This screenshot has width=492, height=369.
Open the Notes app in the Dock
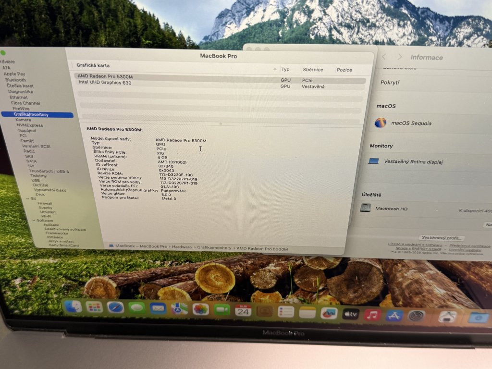click(307, 312)
